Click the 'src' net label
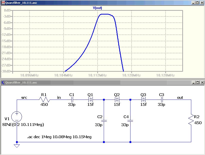This screenshot has width=205, height=155. click(x=24, y=98)
